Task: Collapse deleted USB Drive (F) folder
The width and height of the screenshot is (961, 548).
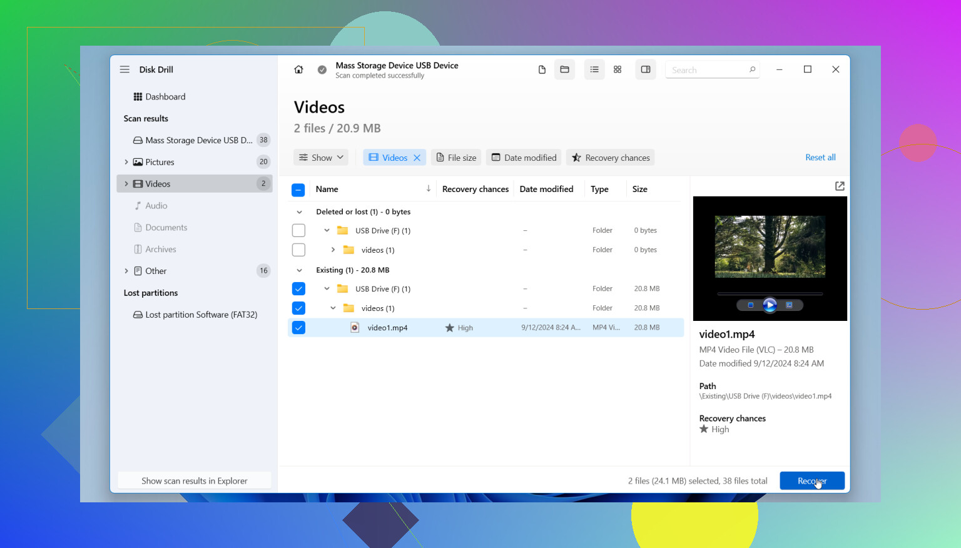Action: (327, 230)
